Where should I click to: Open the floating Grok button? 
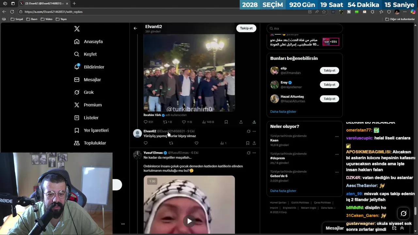404,213
